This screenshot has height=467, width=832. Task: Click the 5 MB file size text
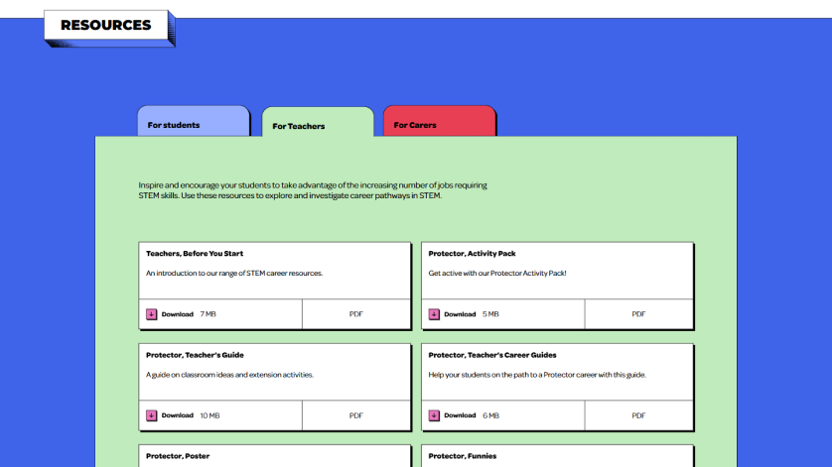click(490, 314)
